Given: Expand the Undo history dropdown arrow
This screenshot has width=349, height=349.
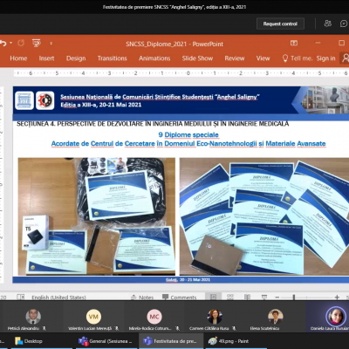Looking at the screenshot, I should point(11,43).
